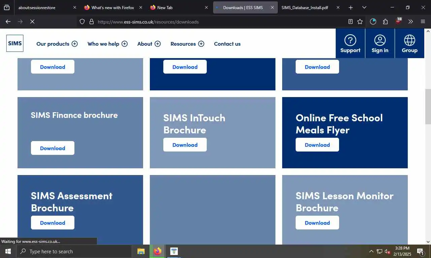The width and height of the screenshot is (431, 258).
Task: Expand the Resources menu
Action: [x=187, y=44]
